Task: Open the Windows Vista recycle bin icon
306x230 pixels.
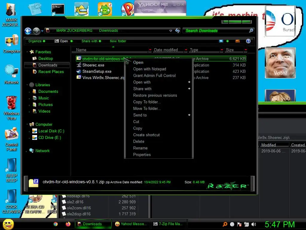Action: pos(12,108)
